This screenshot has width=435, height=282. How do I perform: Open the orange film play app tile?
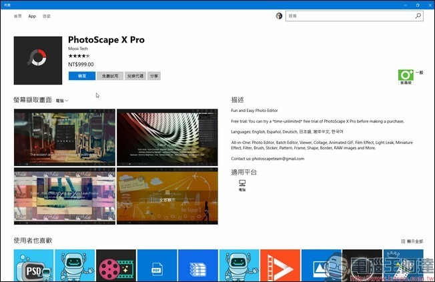(x=280, y=265)
